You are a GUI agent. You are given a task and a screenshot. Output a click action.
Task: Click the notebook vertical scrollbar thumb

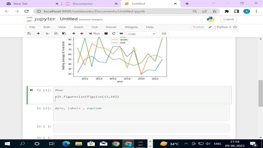[261, 93]
